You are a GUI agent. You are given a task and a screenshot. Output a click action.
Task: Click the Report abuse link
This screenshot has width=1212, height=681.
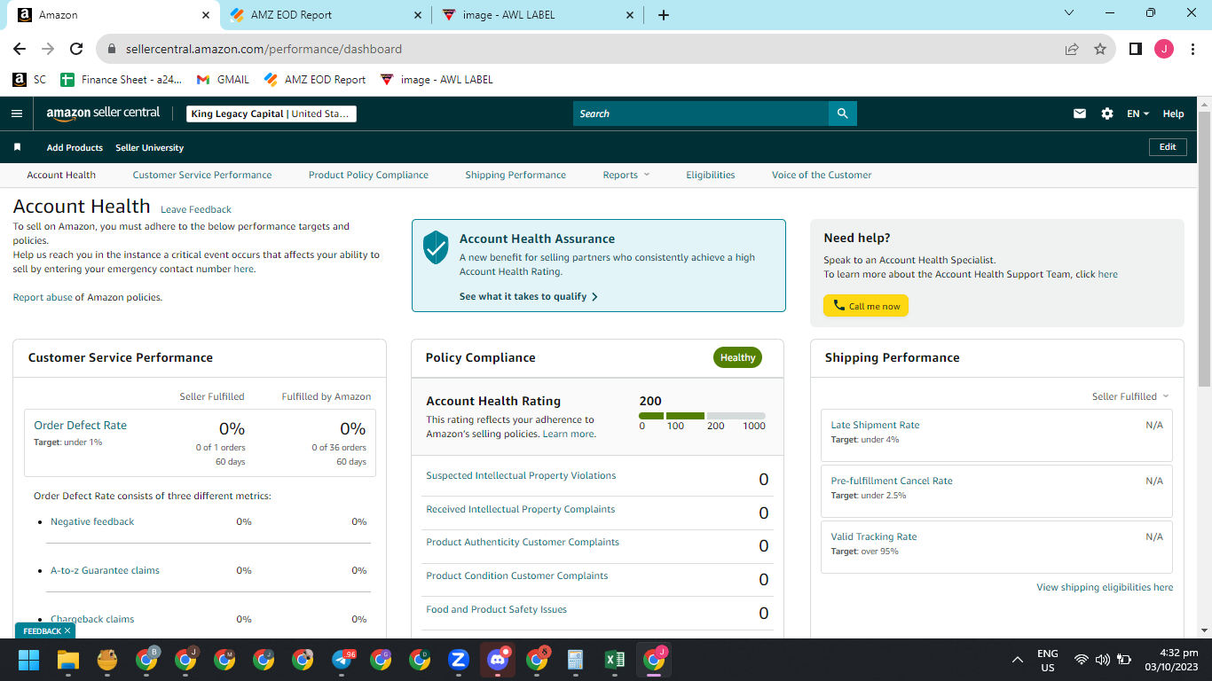(43, 297)
